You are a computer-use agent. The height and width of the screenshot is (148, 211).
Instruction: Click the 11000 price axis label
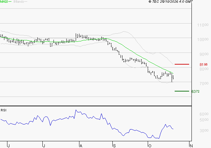point(203,25)
